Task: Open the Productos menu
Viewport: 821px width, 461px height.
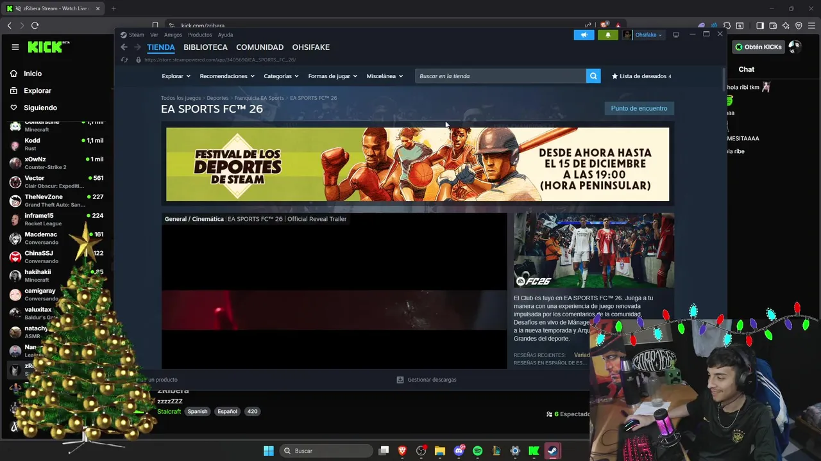Action: click(200, 35)
